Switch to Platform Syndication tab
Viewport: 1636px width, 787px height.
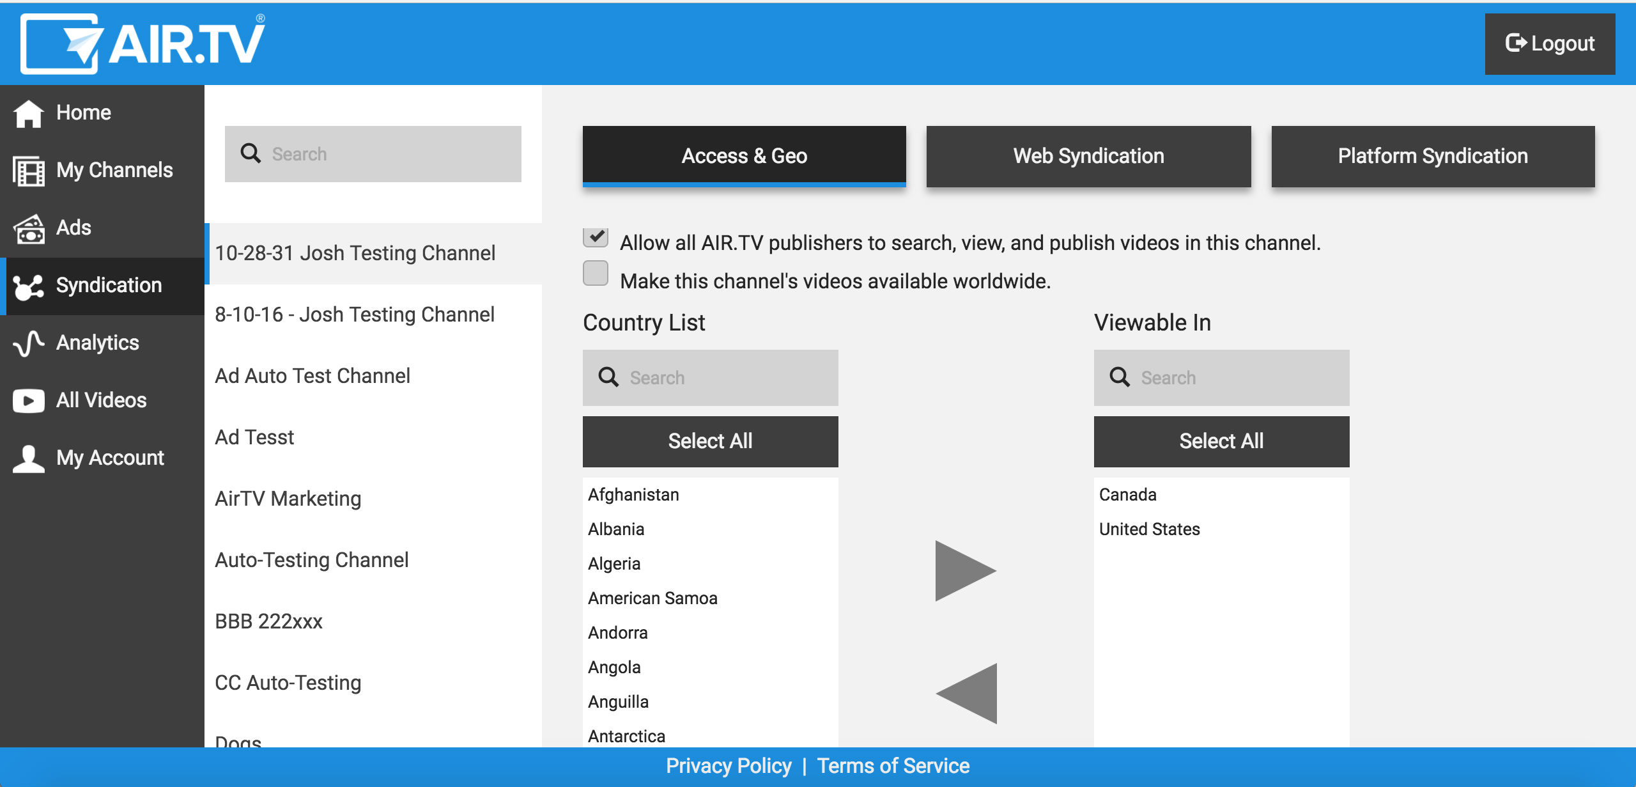pyautogui.click(x=1433, y=155)
